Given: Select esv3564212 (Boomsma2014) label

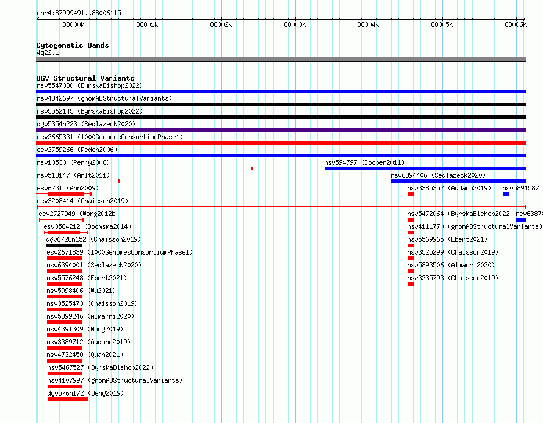Looking at the screenshot, I should pos(88,226).
